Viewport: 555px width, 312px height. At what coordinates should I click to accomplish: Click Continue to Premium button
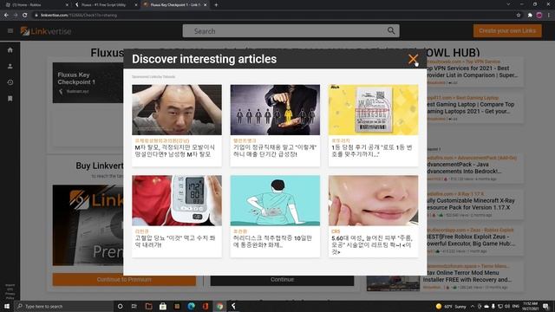click(x=124, y=279)
